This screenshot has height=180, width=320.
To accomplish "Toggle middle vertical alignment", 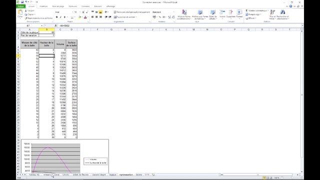I will pyautogui.click(x=96, y=12).
